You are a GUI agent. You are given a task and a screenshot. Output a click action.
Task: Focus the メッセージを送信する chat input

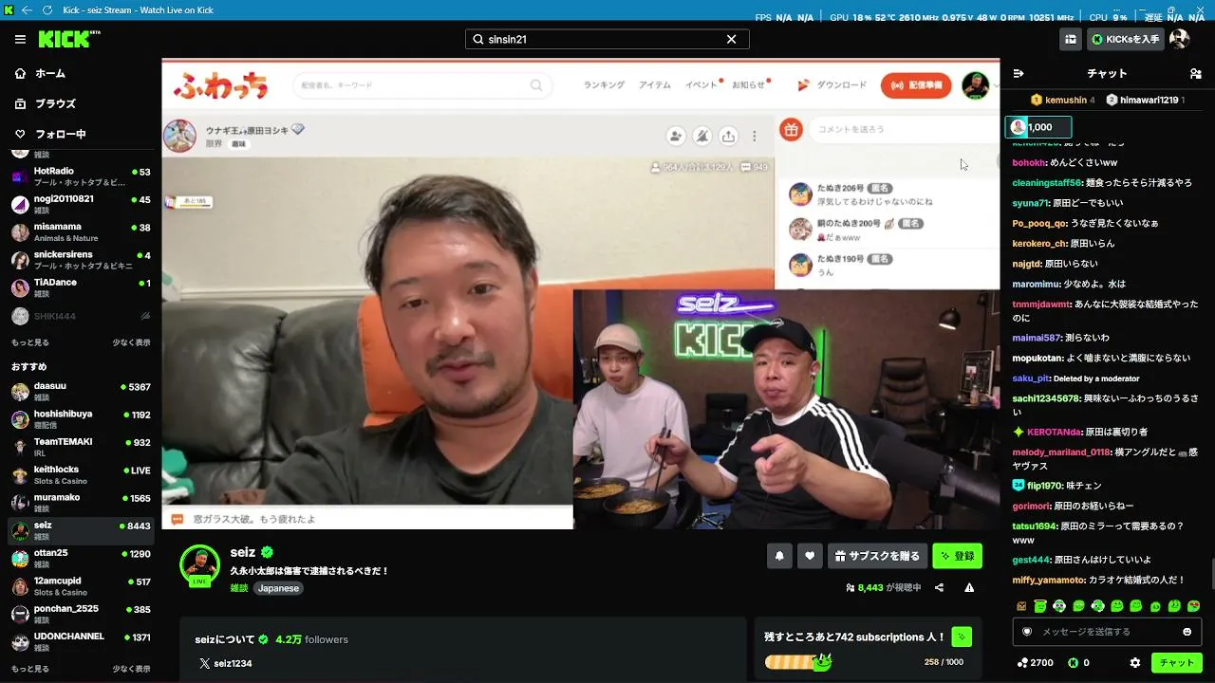[1106, 632]
